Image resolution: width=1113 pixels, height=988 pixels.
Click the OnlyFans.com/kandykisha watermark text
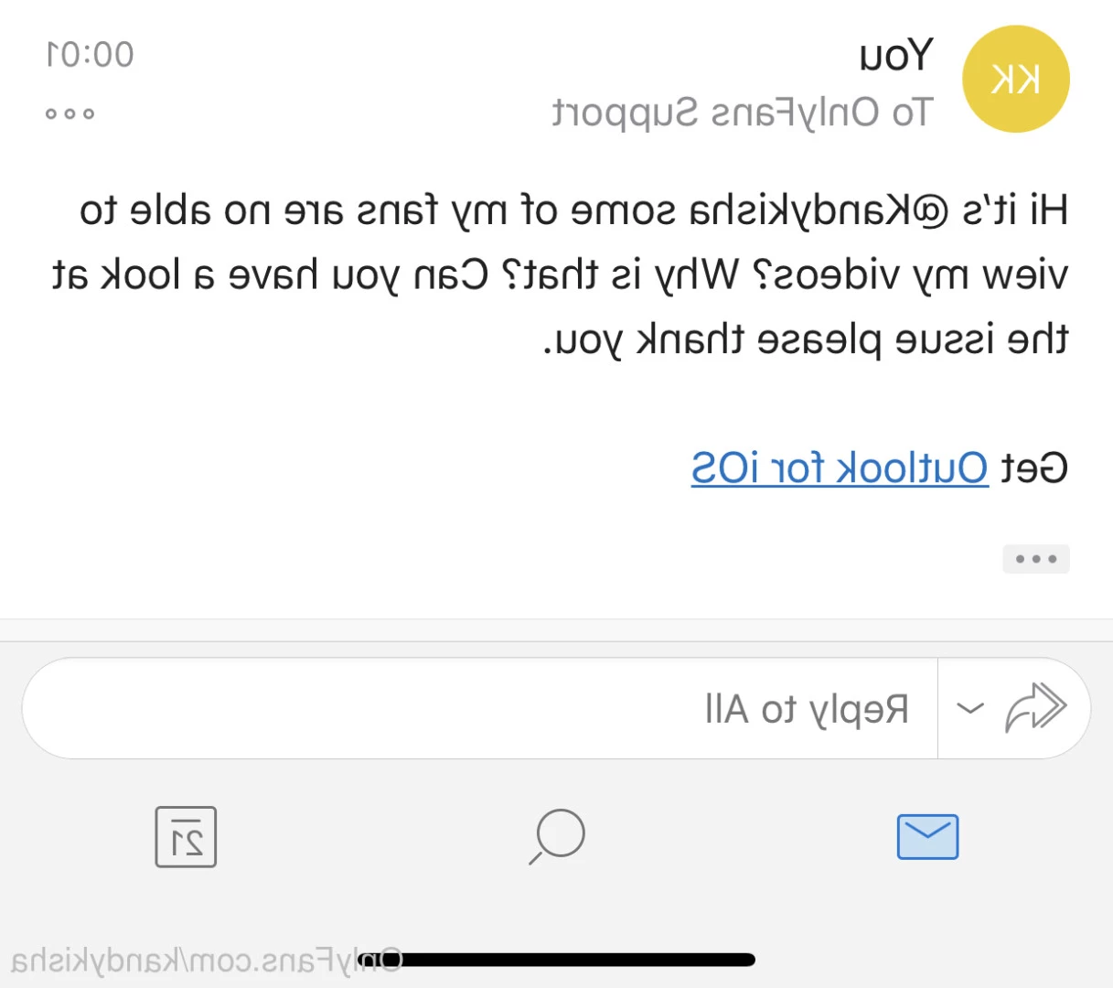(207, 961)
